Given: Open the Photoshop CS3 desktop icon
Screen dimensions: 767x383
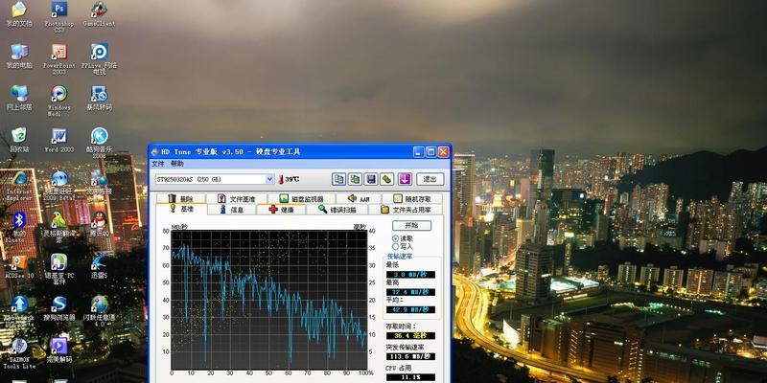Looking at the screenshot, I should 59,10.
